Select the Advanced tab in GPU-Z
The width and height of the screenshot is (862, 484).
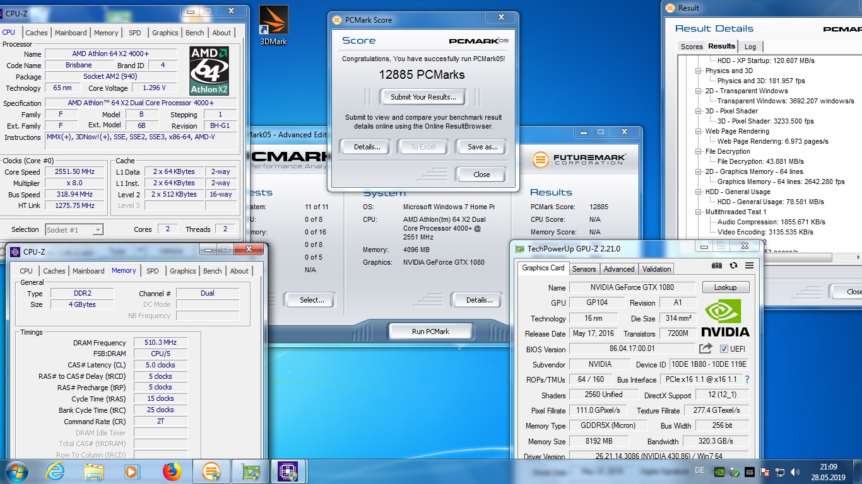[619, 269]
